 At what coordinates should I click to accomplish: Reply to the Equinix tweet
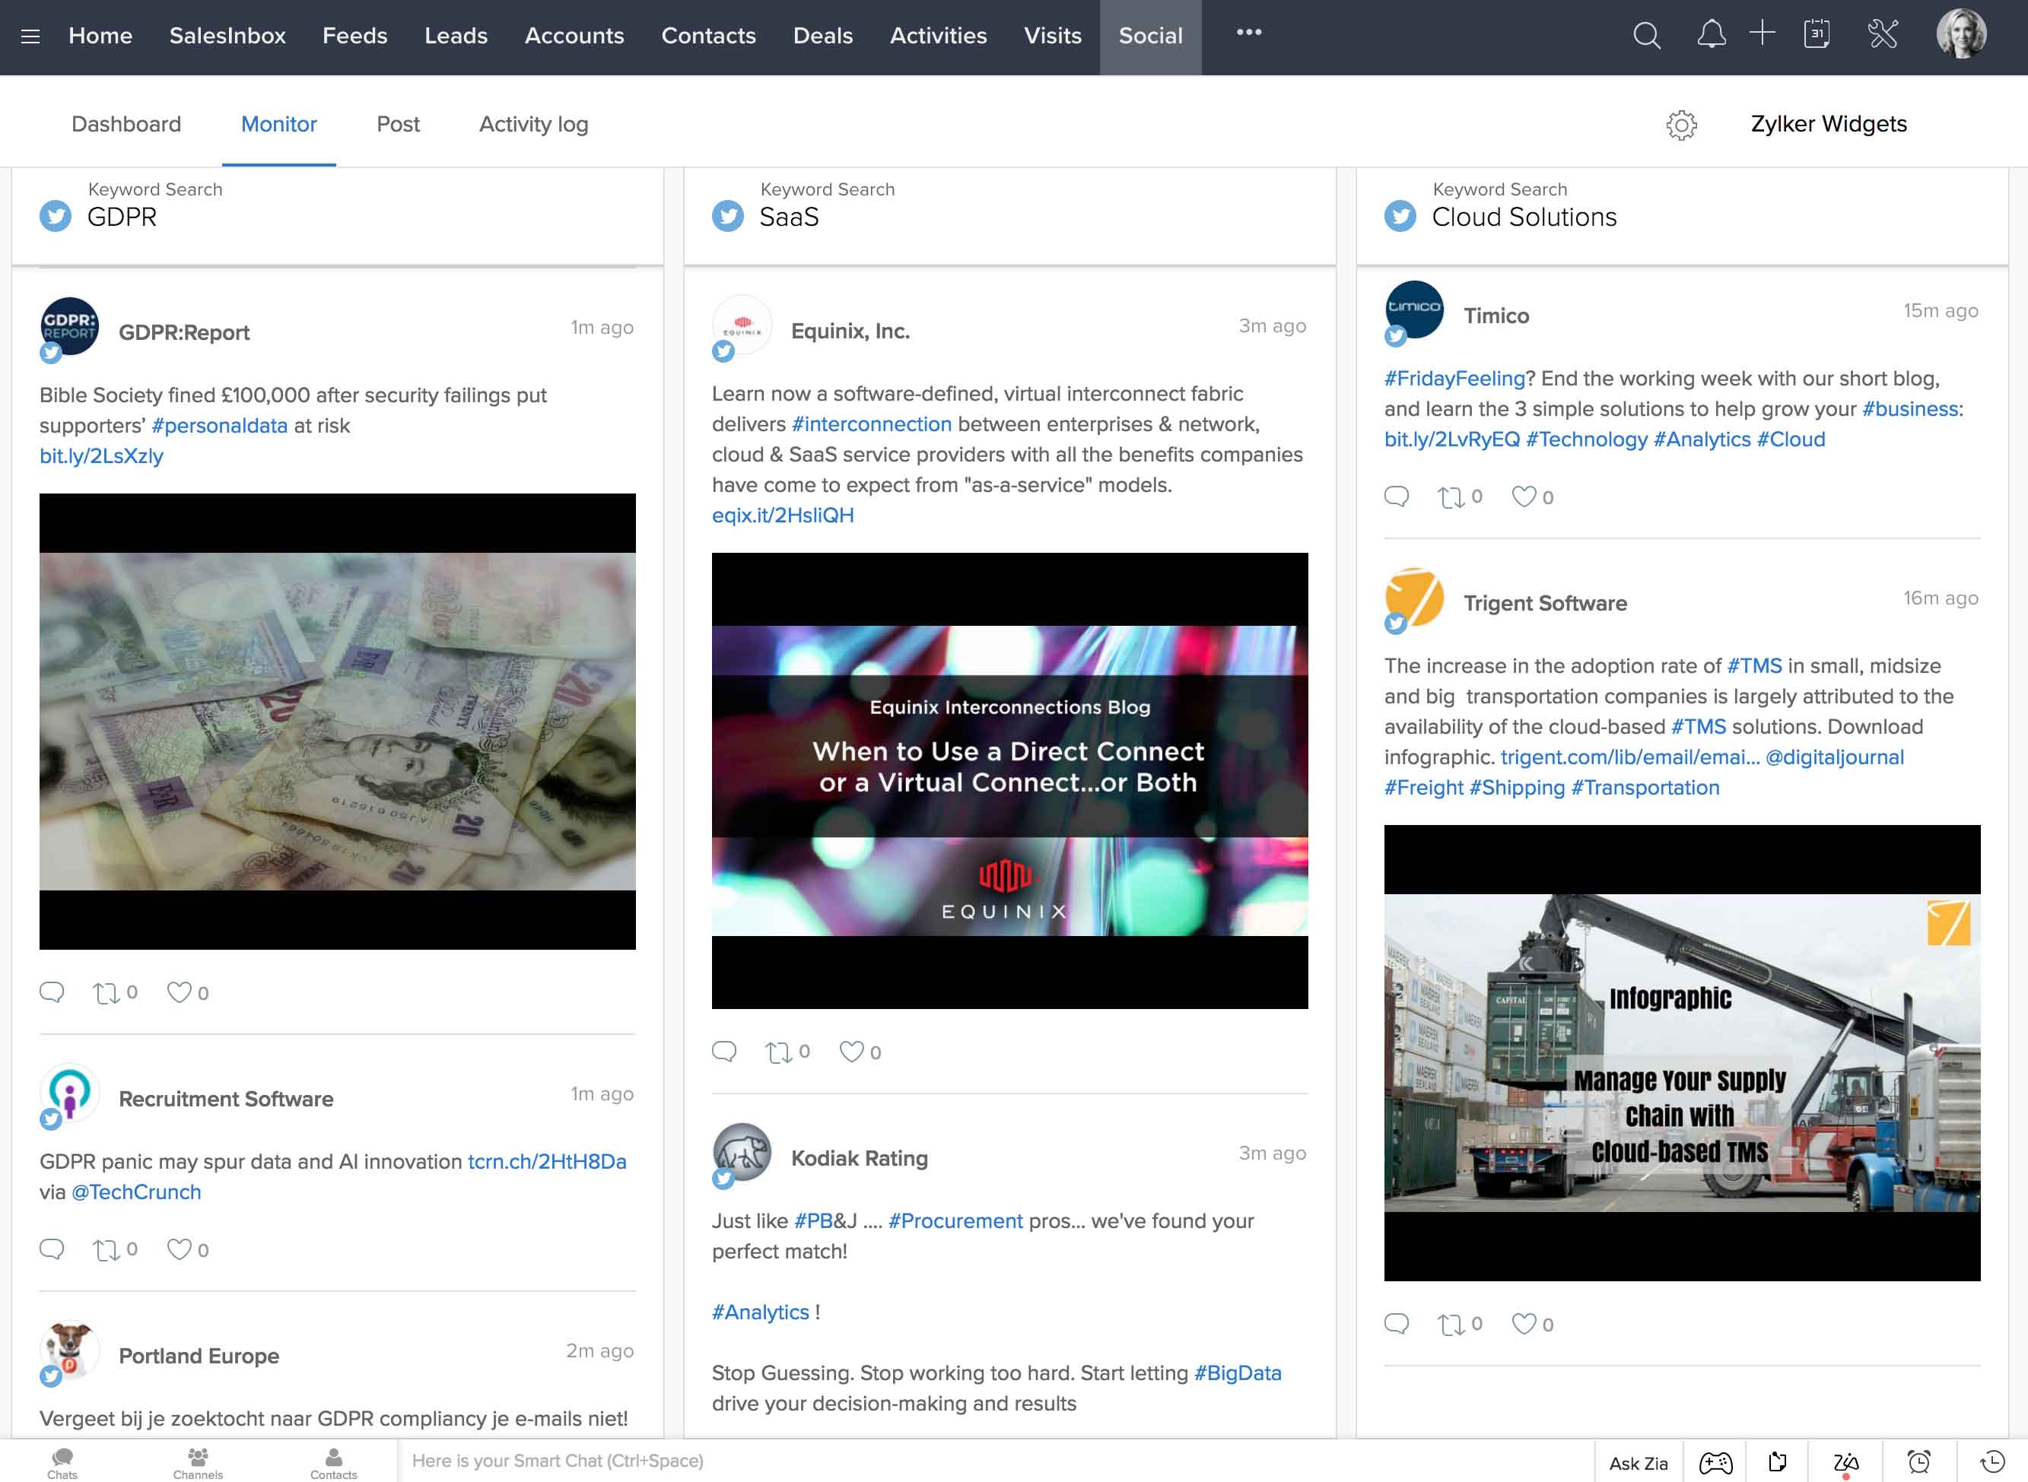[x=724, y=1051]
